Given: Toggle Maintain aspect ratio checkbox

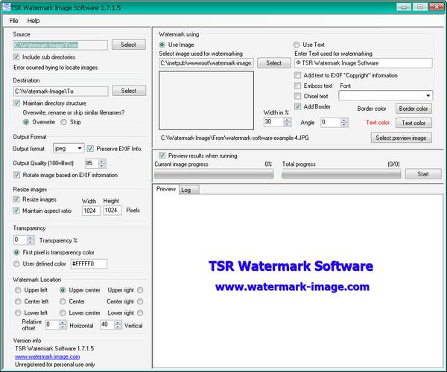Looking at the screenshot, I should tap(16, 211).
